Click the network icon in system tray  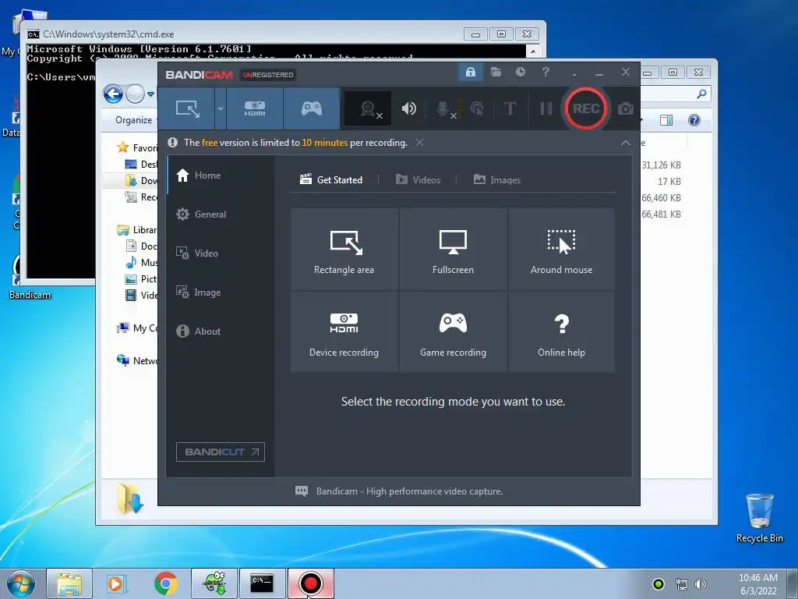click(x=681, y=584)
